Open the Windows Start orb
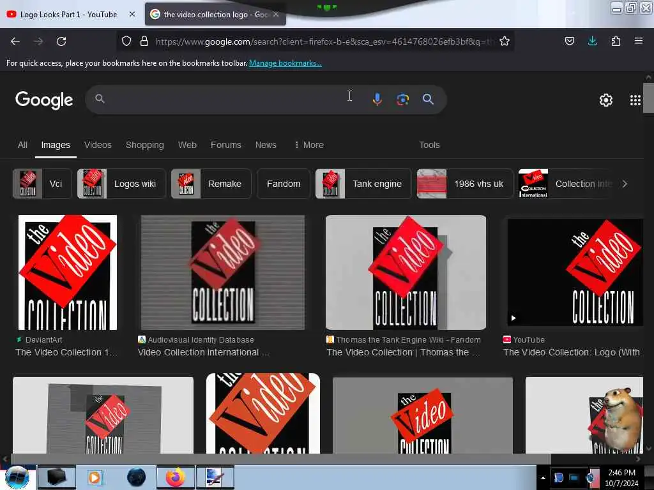 (17, 477)
